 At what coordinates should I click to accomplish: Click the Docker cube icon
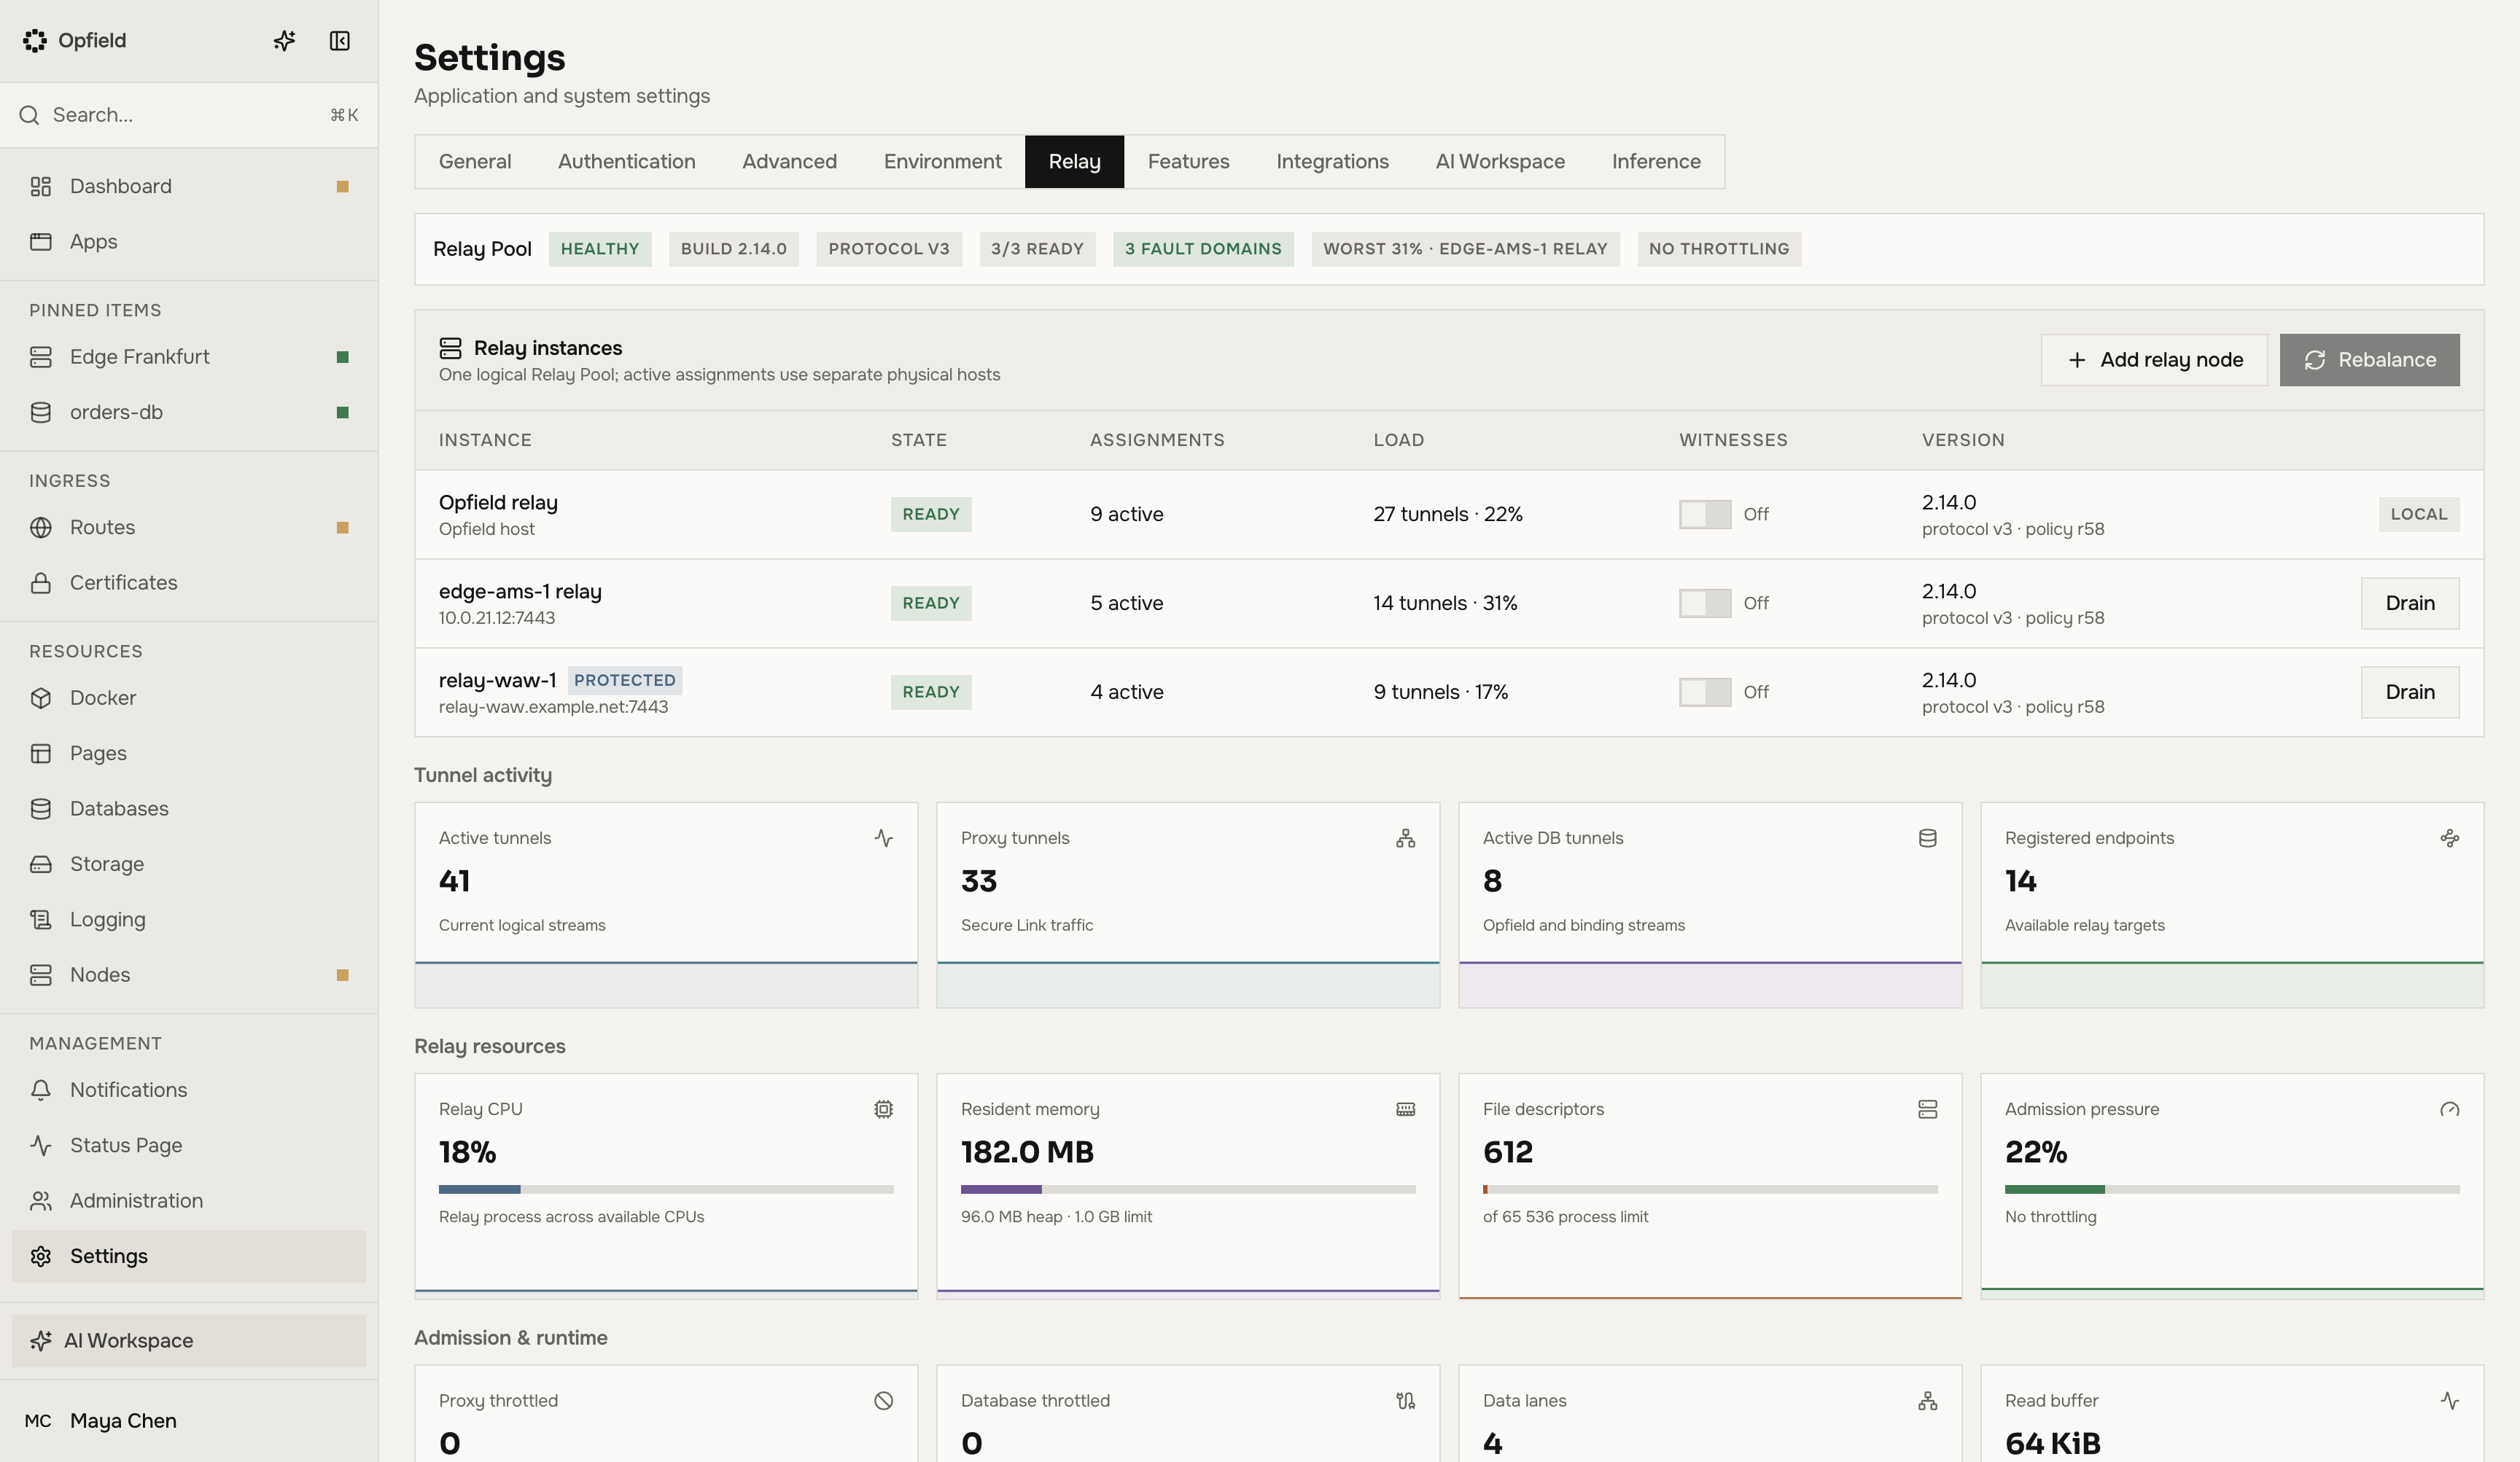[x=41, y=698]
